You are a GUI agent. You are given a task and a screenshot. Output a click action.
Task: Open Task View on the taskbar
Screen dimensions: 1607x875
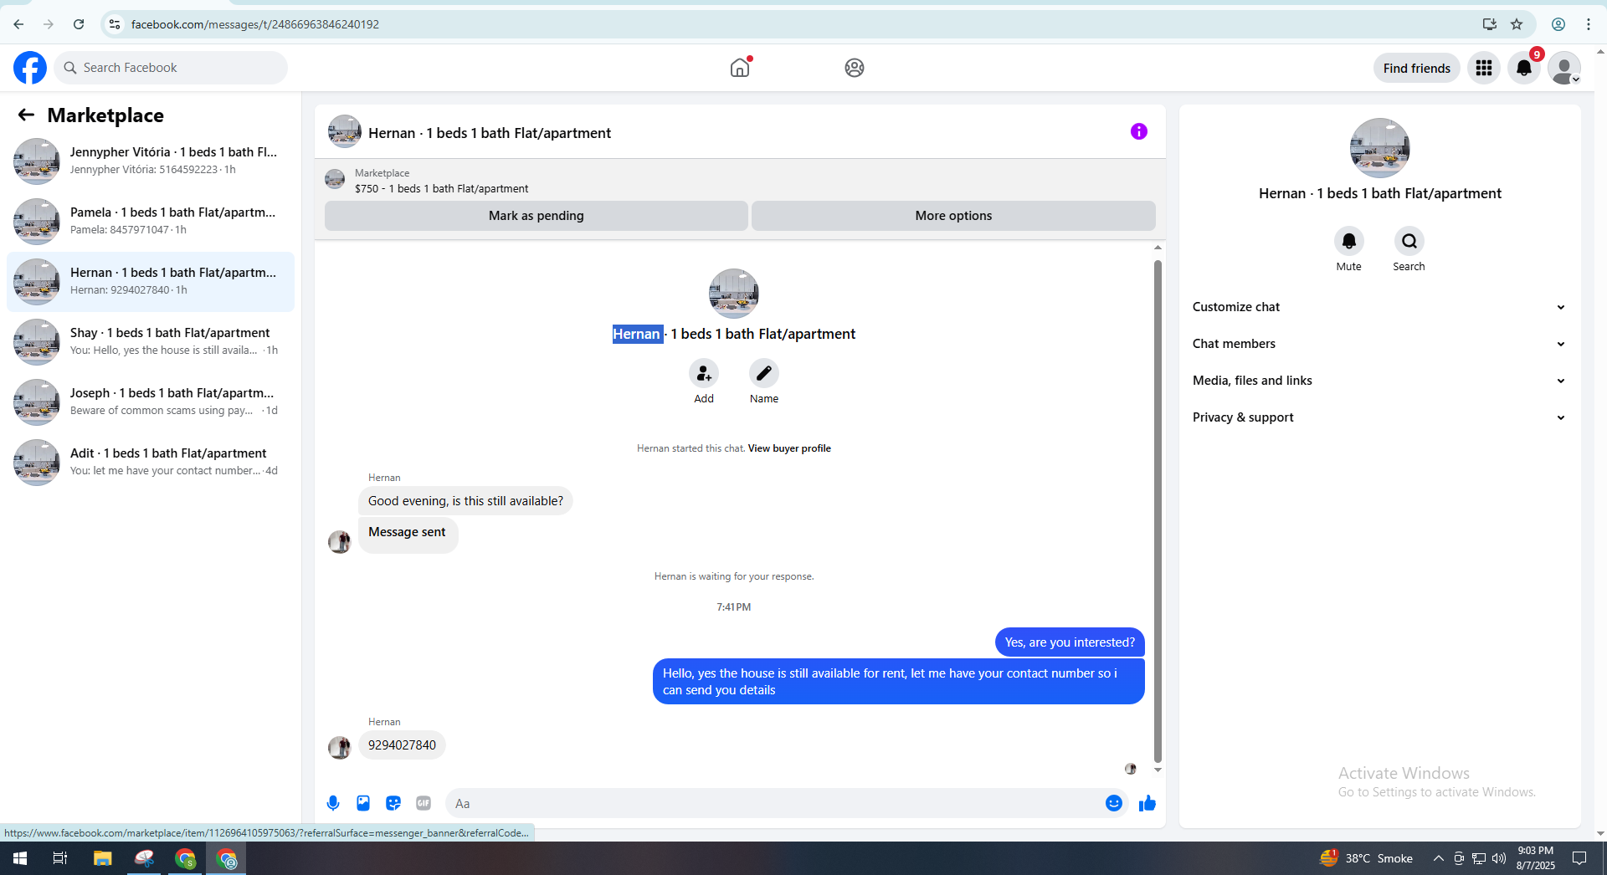(60, 858)
